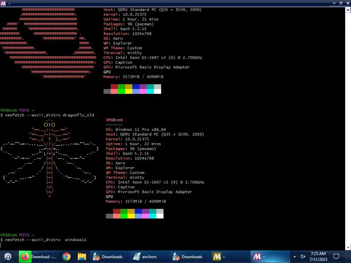Click 'VM6@vm6 MSYS ~' prompt above the windows11 command
The image size is (351, 263).
17,235
